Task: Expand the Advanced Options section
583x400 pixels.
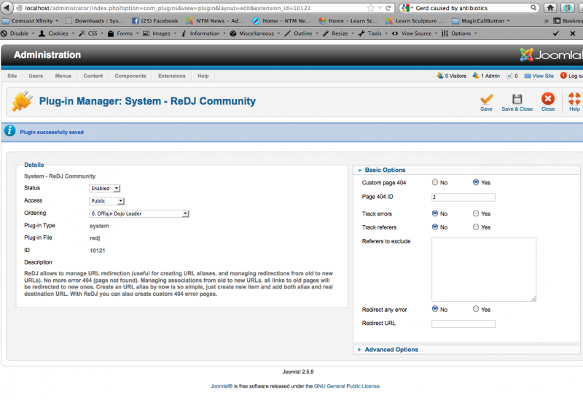Action: tap(391, 350)
